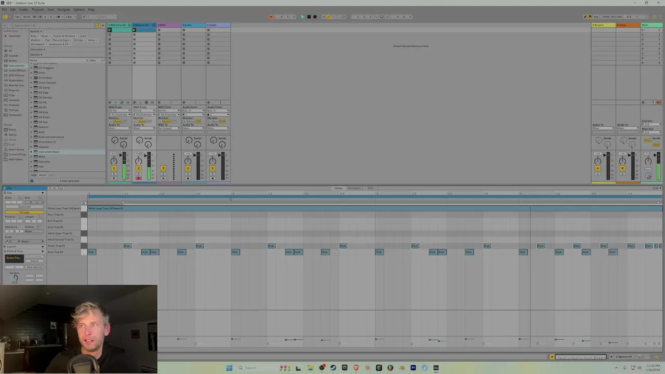Select Electric in the instruments list
The height and width of the screenshot is (374, 665).
tap(44, 127)
